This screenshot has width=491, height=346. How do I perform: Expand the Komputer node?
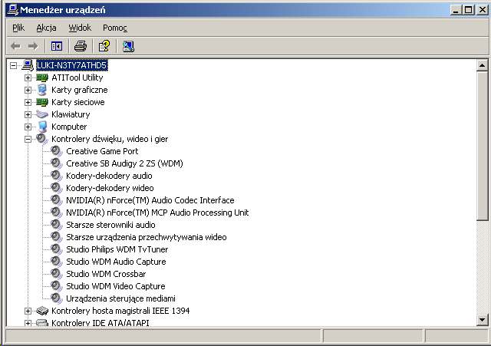click(28, 127)
